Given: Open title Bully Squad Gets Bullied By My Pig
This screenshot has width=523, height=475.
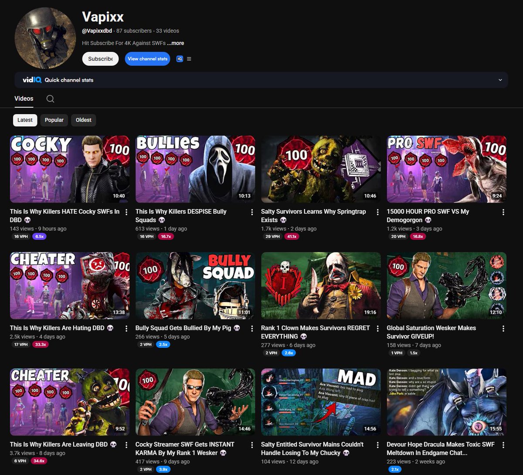Looking at the screenshot, I should coord(187,328).
